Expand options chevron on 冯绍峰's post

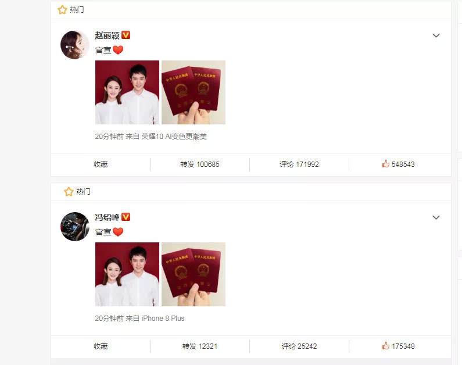coord(436,218)
